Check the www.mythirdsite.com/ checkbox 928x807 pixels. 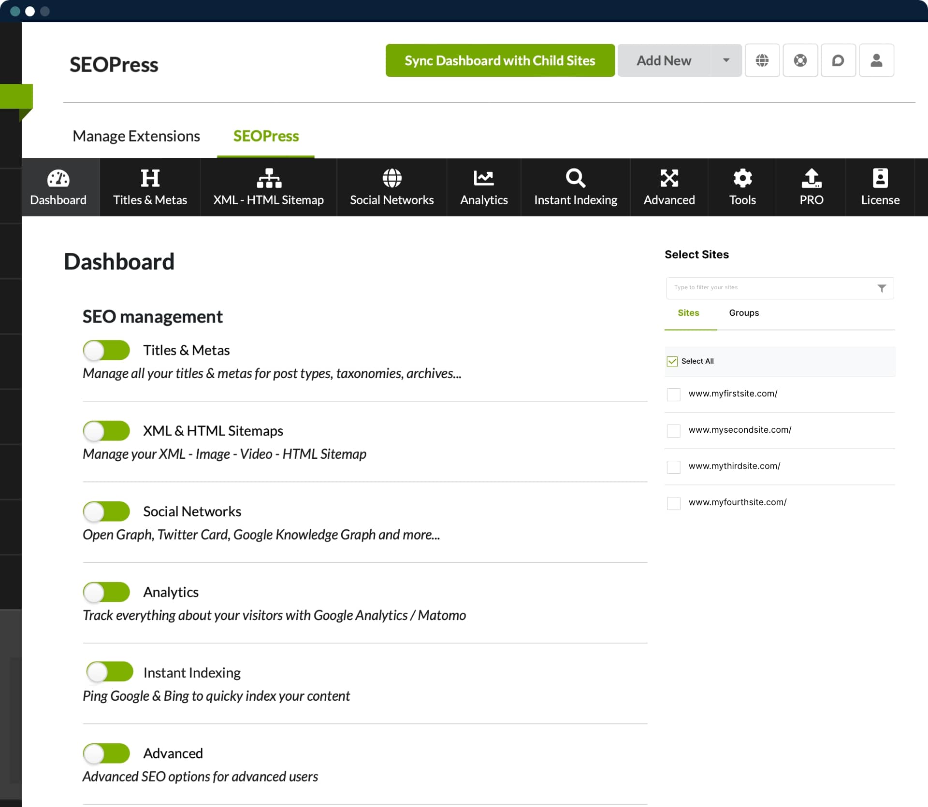[673, 467]
